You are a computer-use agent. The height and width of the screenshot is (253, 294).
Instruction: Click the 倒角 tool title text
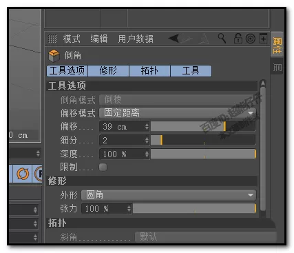coord(72,55)
